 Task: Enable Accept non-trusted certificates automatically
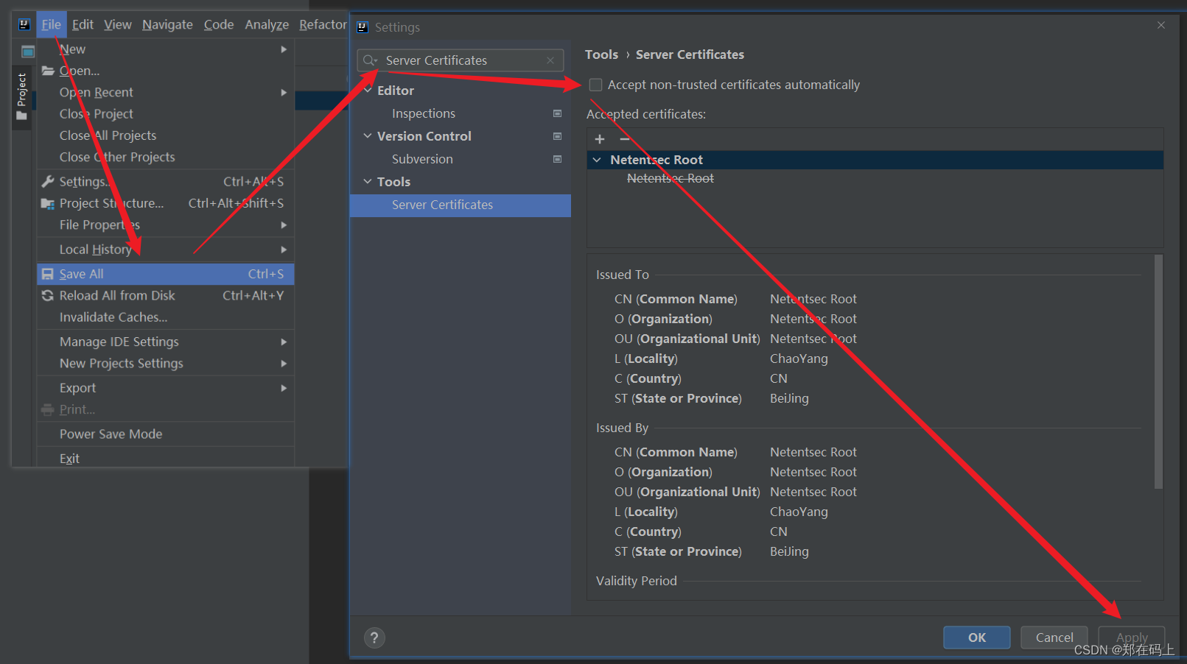point(595,84)
